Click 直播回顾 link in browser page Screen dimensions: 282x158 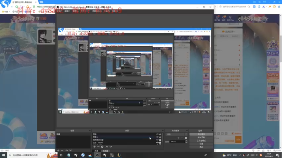tap(228, 32)
